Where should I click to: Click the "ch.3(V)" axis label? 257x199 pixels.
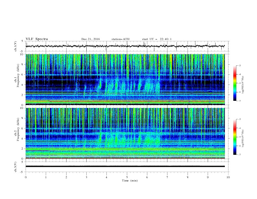point(16,167)
